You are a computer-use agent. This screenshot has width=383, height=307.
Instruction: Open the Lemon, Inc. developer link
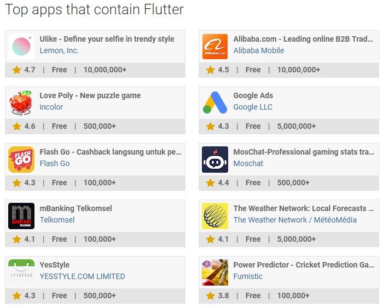point(59,50)
